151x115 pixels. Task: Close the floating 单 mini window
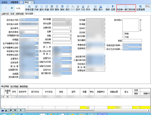pyautogui.click(x=21, y=110)
